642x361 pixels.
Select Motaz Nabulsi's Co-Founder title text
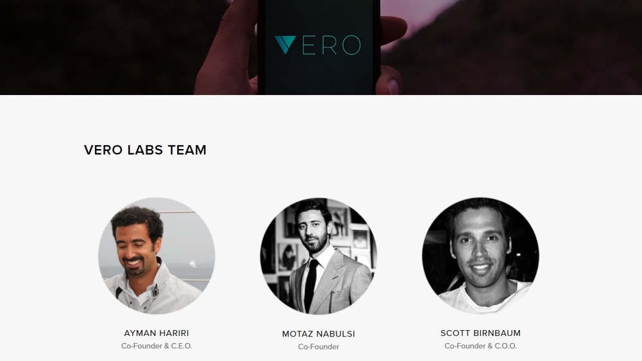coord(318,347)
